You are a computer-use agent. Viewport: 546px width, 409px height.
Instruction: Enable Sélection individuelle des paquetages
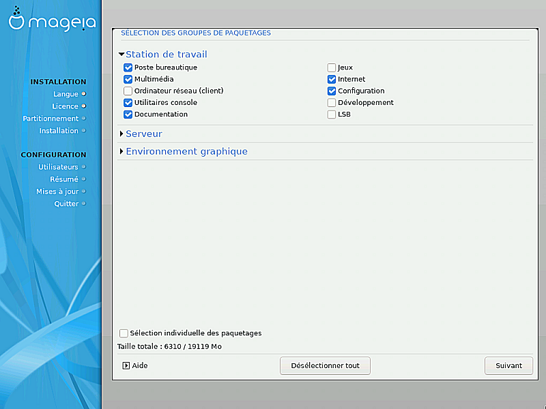pos(124,333)
